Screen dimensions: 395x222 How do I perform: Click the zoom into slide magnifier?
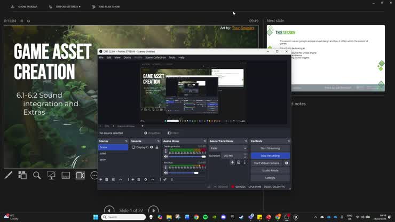point(37,175)
